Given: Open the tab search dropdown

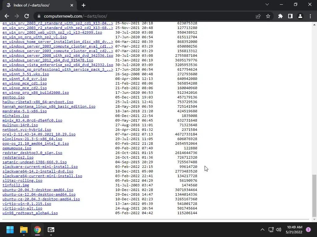Looking at the screenshot, I should [x=267, y=4].
